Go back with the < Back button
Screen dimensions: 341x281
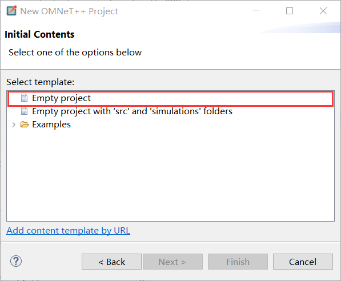(111, 262)
